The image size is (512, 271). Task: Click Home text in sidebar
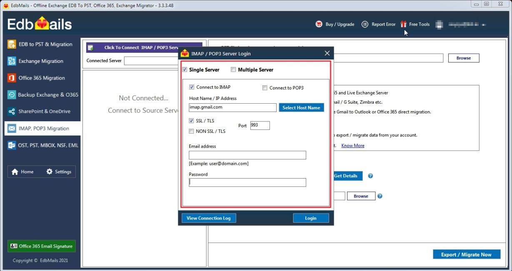tap(27, 172)
